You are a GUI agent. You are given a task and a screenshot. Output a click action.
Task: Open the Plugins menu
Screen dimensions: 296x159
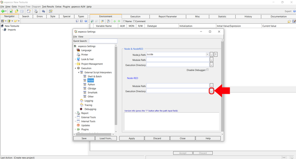coord(67,7)
